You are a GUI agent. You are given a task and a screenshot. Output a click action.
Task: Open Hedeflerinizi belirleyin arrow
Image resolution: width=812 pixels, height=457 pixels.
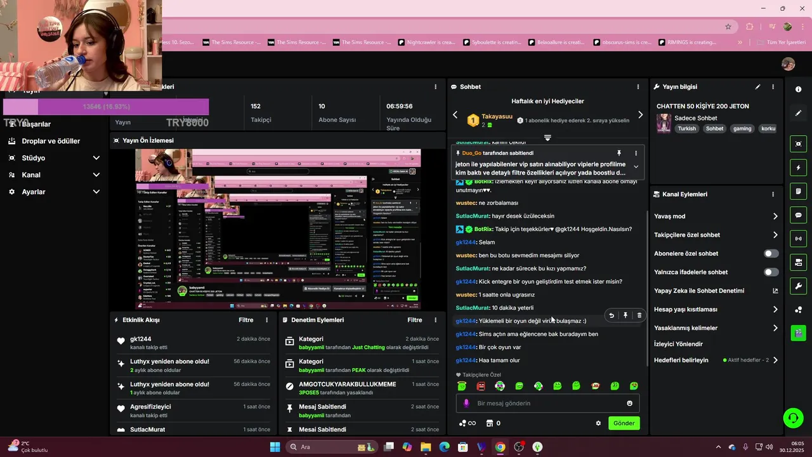[775, 360]
